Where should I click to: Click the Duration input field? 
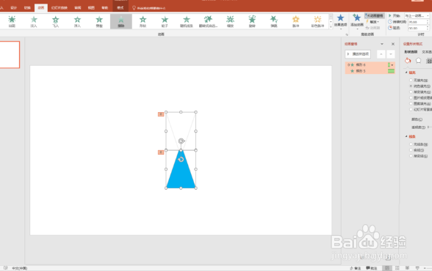(417, 22)
